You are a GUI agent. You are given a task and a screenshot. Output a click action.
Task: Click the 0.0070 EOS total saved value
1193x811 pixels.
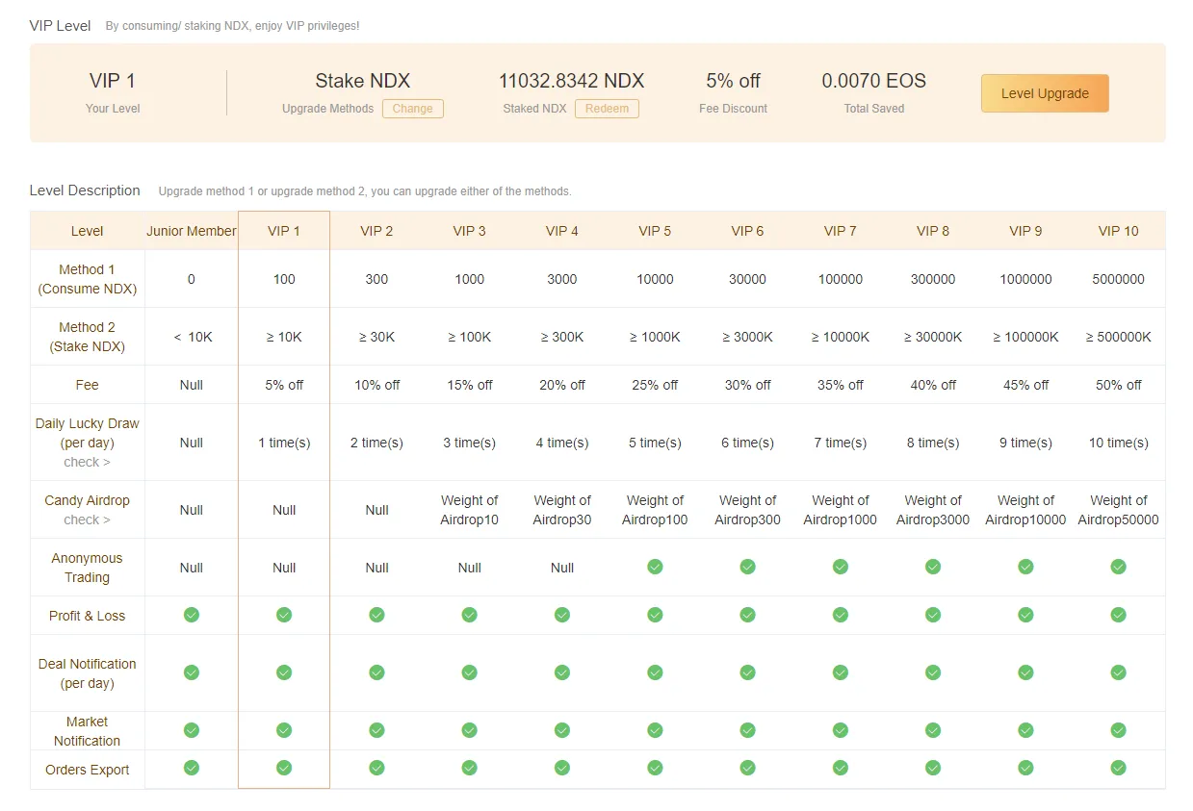(x=873, y=81)
